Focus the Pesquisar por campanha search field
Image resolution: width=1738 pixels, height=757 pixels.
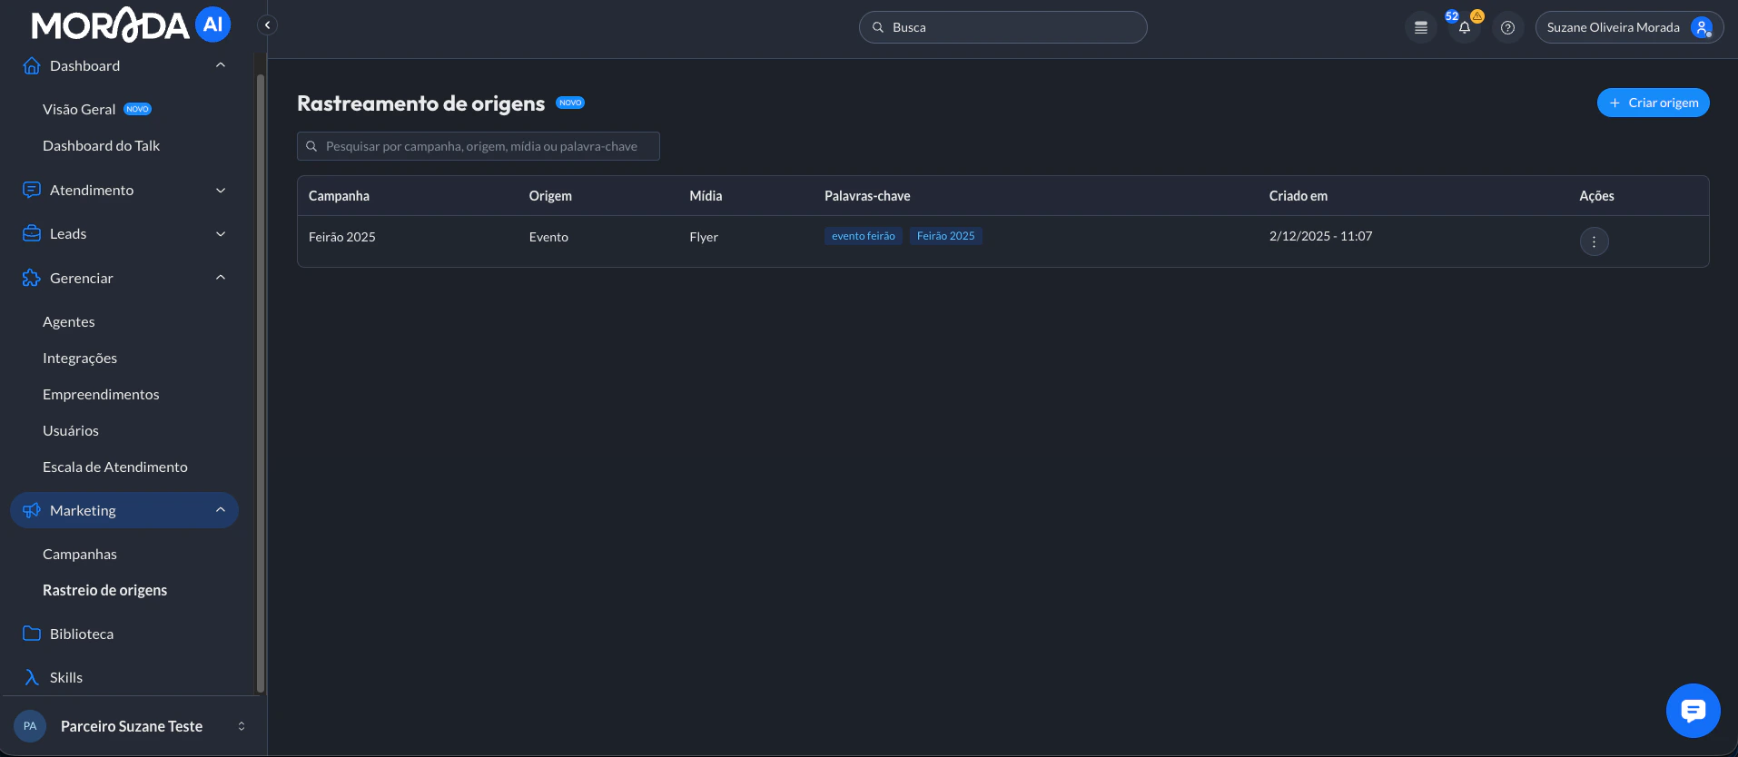(479, 146)
